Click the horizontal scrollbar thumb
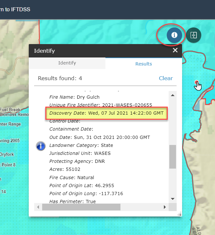Screen dimensions: 215x235 point(81,207)
